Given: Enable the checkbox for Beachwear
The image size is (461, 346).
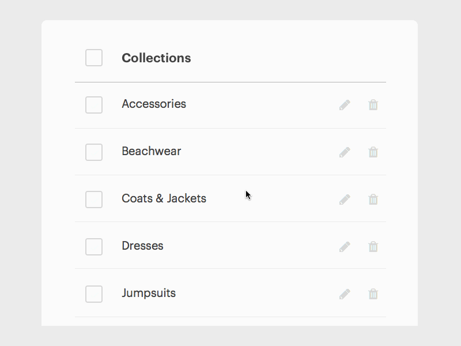Looking at the screenshot, I should [93, 152].
